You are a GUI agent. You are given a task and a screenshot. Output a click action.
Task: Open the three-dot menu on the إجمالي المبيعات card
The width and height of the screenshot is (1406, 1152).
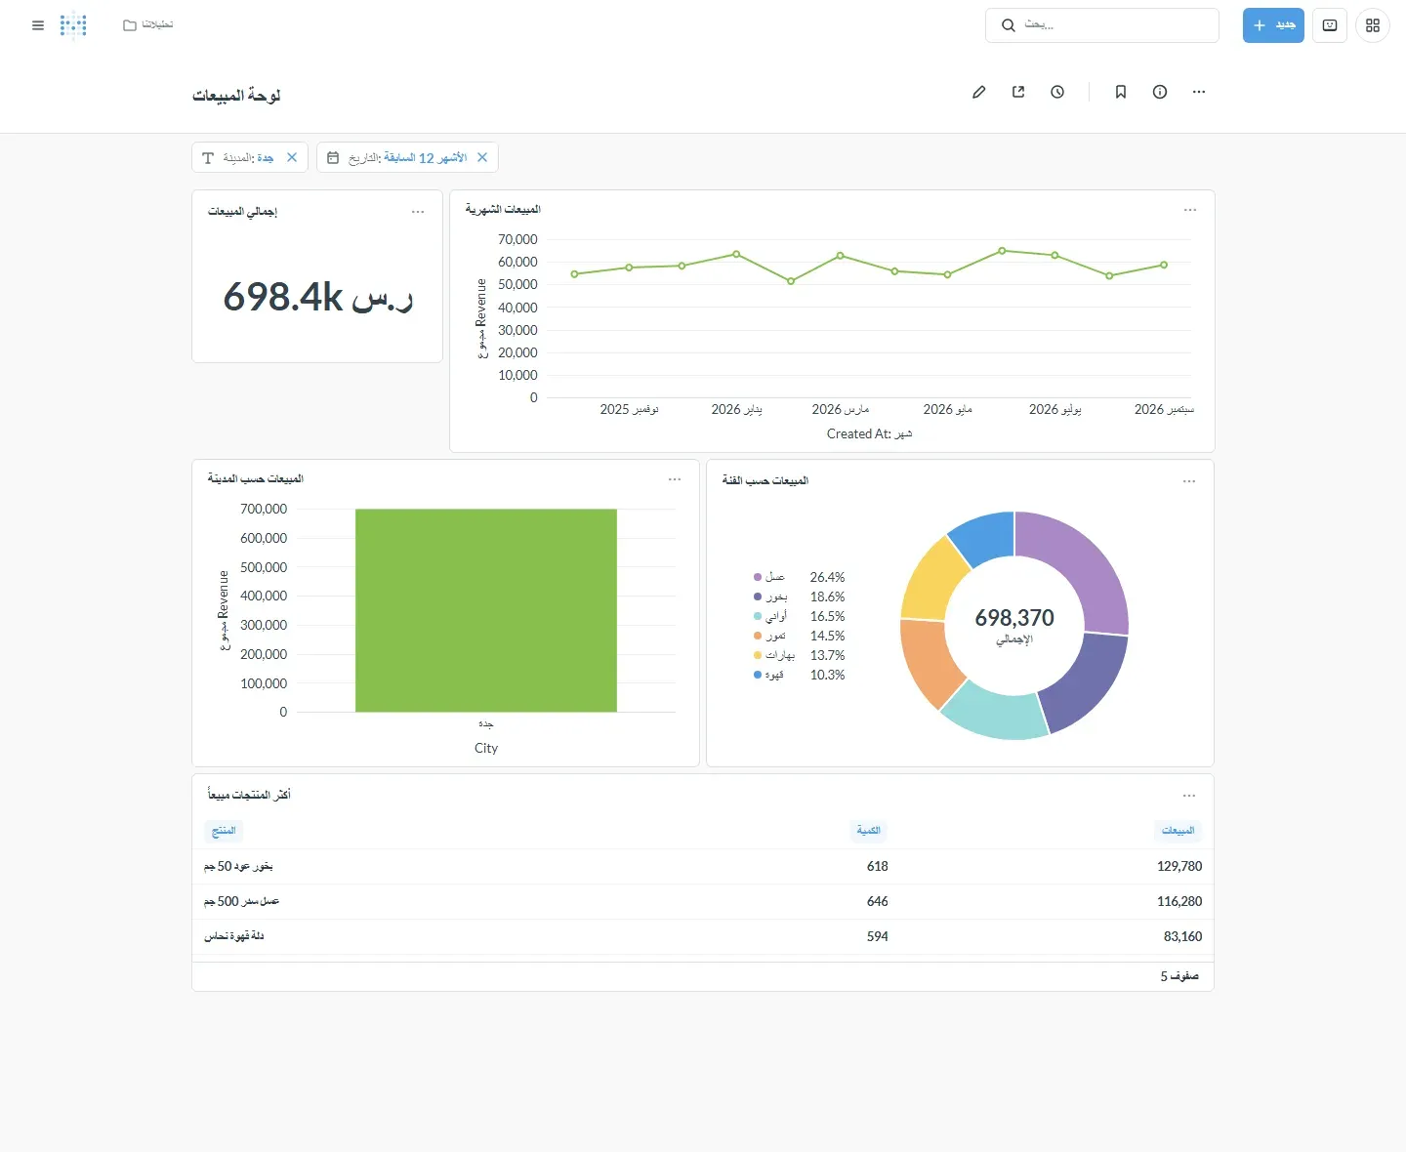418,212
